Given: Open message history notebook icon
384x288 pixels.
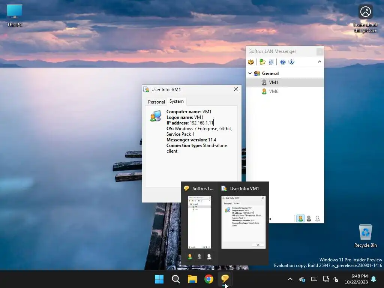Looking at the screenshot, I should click(271, 62).
